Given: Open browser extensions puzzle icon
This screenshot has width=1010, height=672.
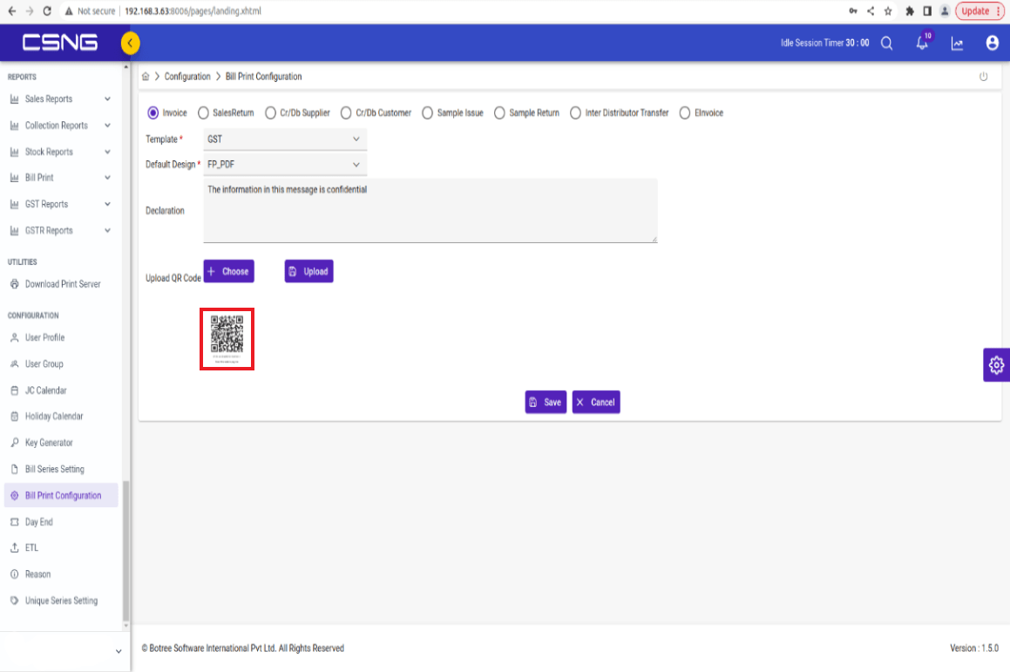Looking at the screenshot, I should pos(910,11).
